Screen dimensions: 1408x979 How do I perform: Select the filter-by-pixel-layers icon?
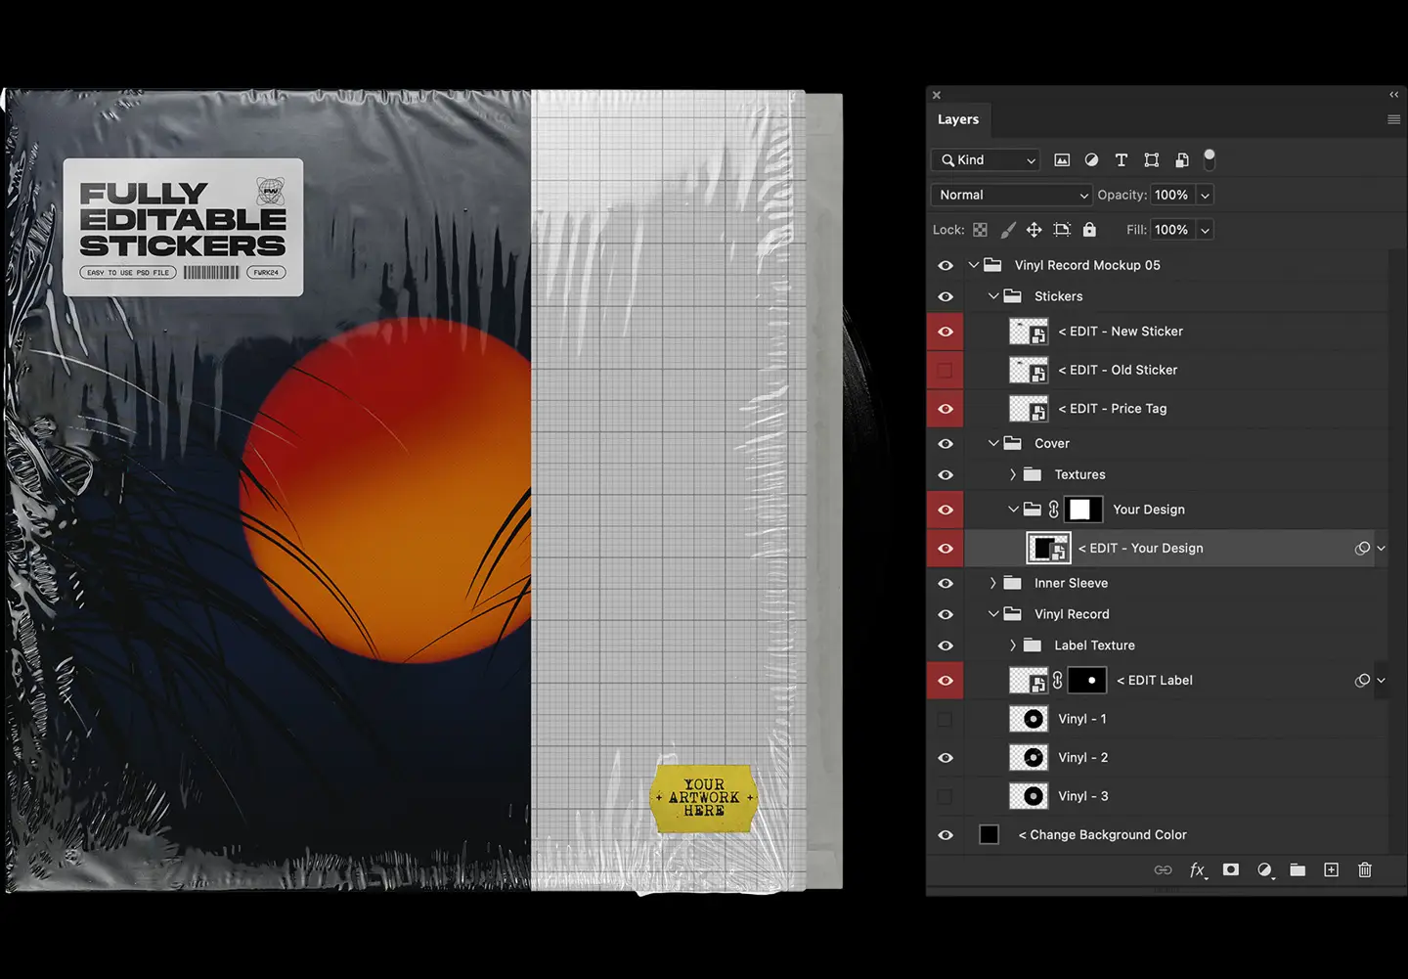tap(1062, 159)
